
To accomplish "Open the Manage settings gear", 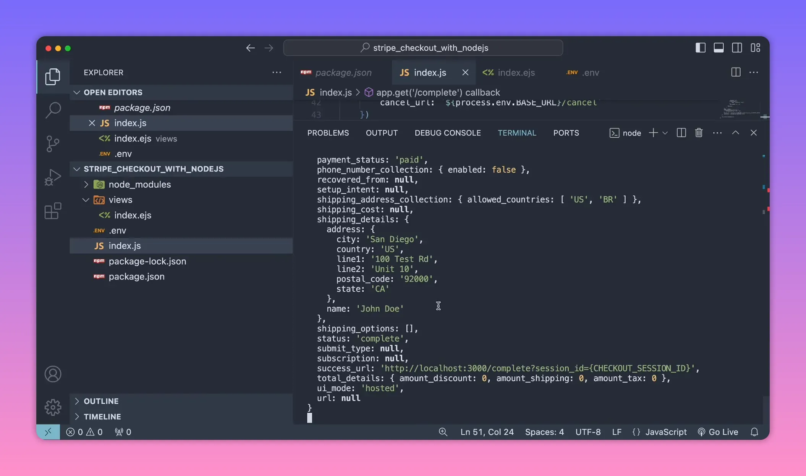I will tap(53, 407).
